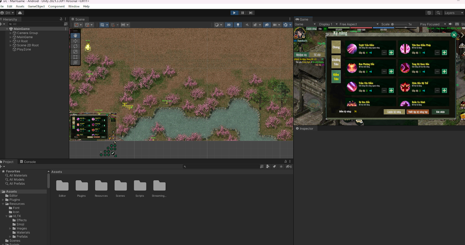The image size is (465, 245).
Task: Toggle Scene lighting bulb icon
Action: (238, 25)
